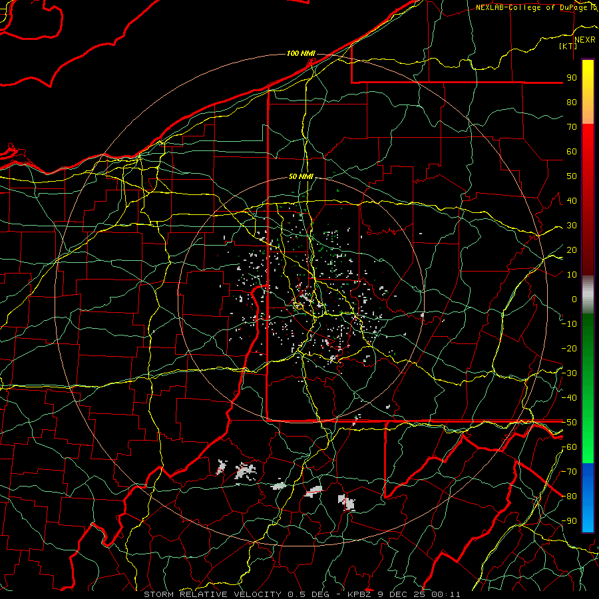Click the positive 60 value on velocity scale
Image resolution: width=599 pixels, height=599 pixels.
572,151
